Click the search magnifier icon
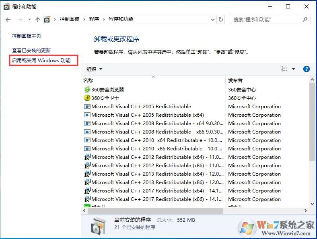 [x=305, y=20]
